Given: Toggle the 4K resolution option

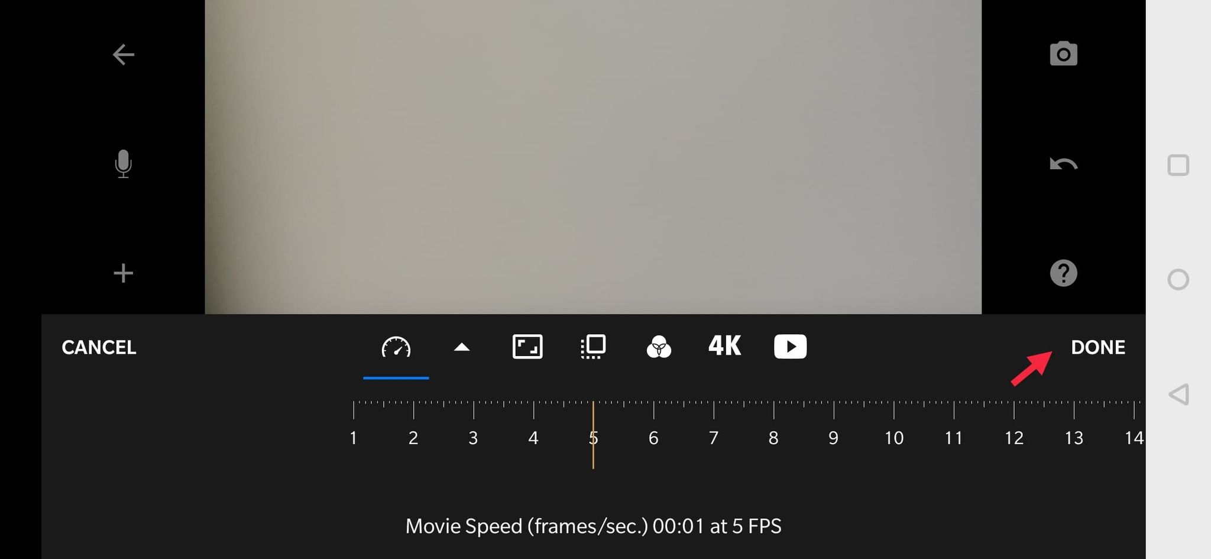Looking at the screenshot, I should point(724,346).
